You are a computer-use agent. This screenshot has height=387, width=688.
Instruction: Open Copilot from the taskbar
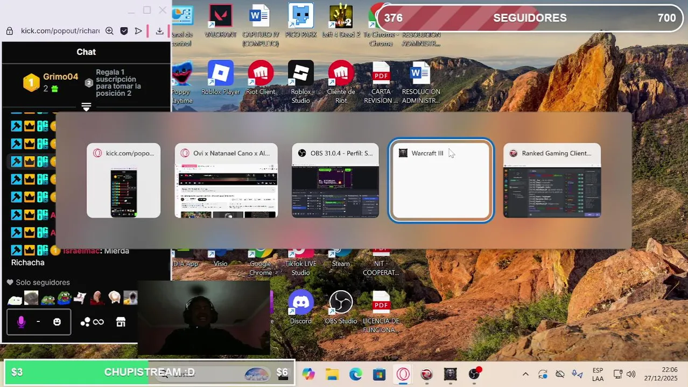point(308,374)
